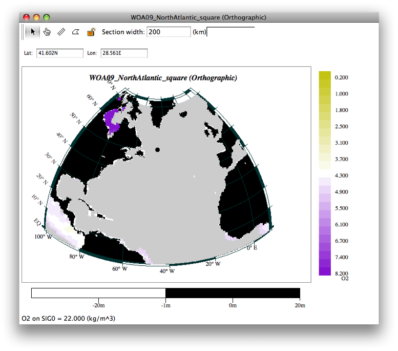398x351 pixels.
Task: Click the empty field after (km)
Action: [x=230, y=32]
